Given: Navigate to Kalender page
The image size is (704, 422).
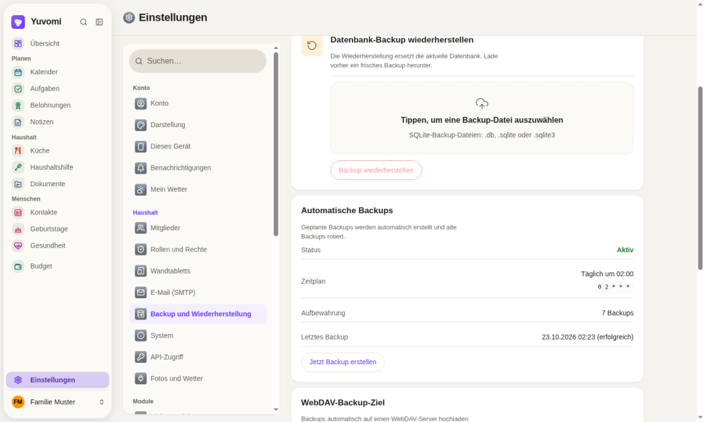Looking at the screenshot, I should tap(58, 72).
